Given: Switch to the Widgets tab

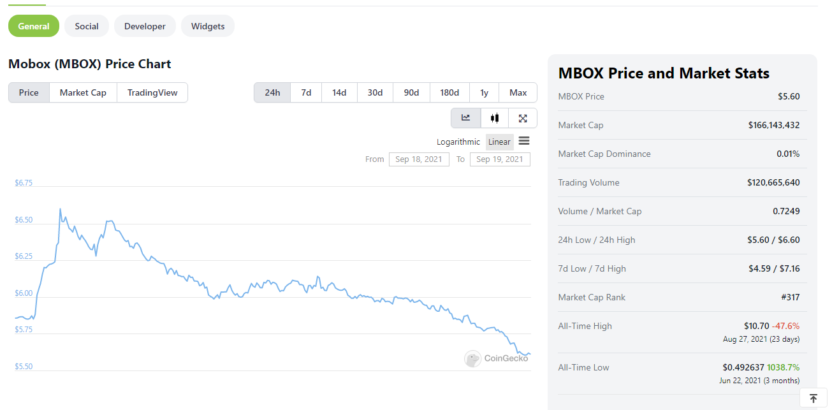Looking at the screenshot, I should click(208, 26).
